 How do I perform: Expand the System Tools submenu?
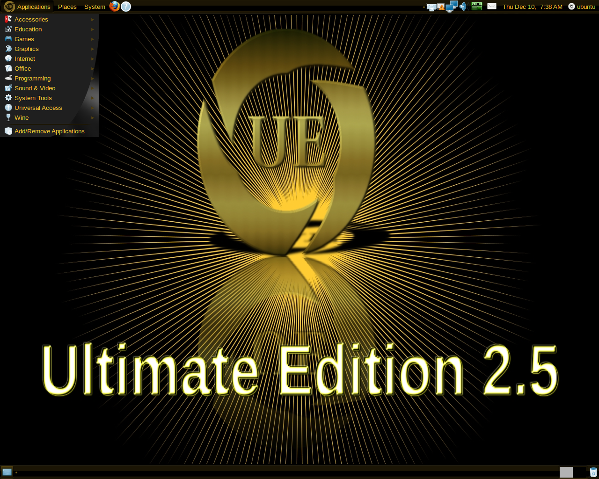tap(50, 98)
